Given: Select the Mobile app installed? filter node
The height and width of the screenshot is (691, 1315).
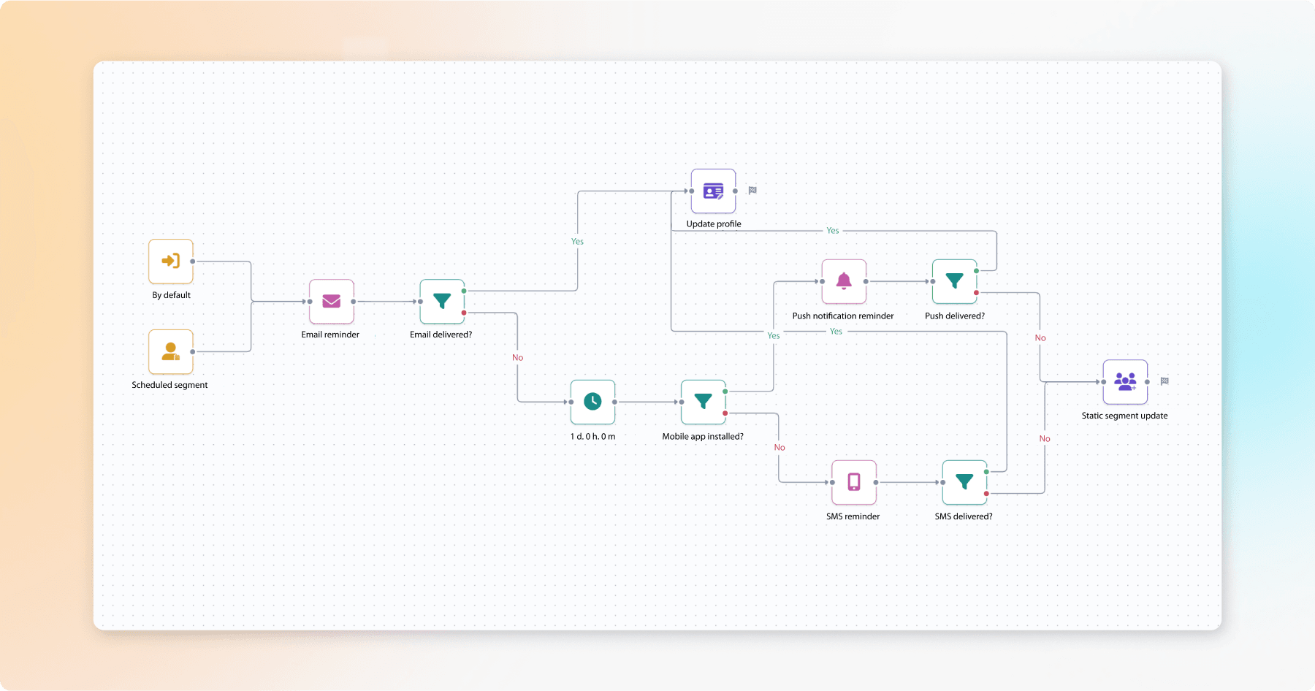Looking at the screenshot, I should tap(703, 402).
